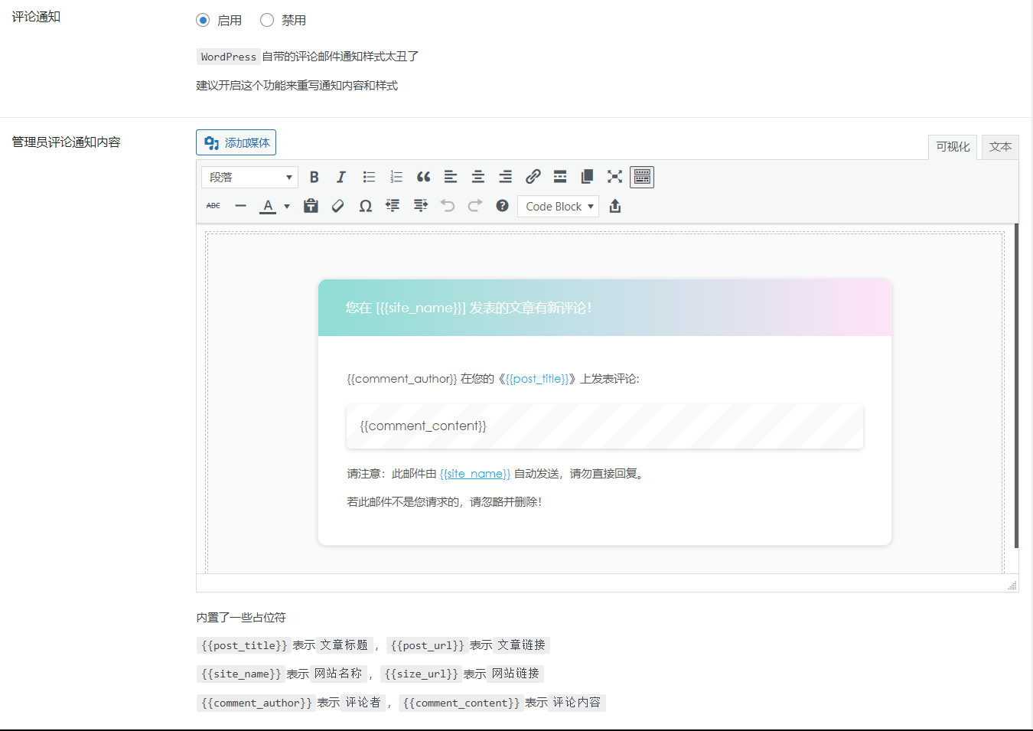Insert a bulleted list
Viewport: 1033px width, 731px height.
(x=369, y=177)
